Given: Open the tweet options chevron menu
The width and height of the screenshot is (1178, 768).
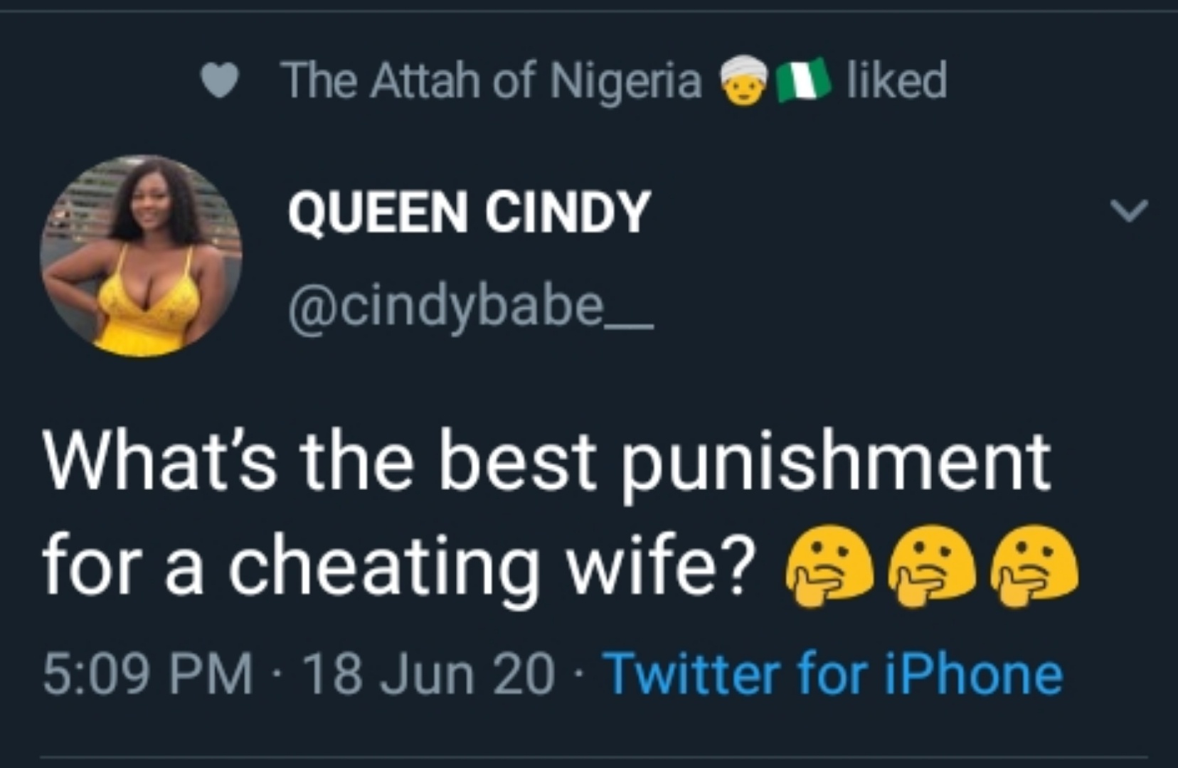Looking at the screenshot, I should (x=1128, y=210).
